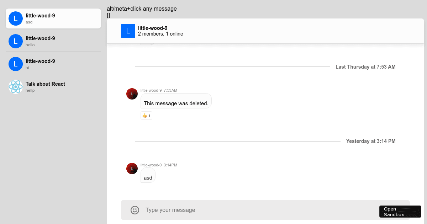This screenshot has height=224, width=427.
Task: Click the Yesterday at 3:14 PM date divider
Action: 371,141
